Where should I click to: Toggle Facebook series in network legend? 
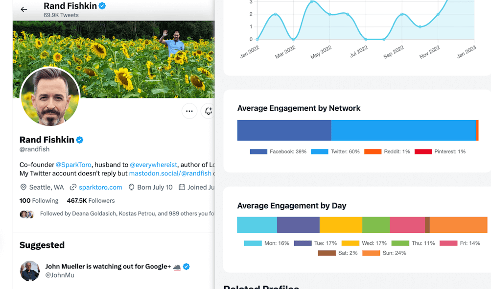pyautogui.click(x=278, y=152)
